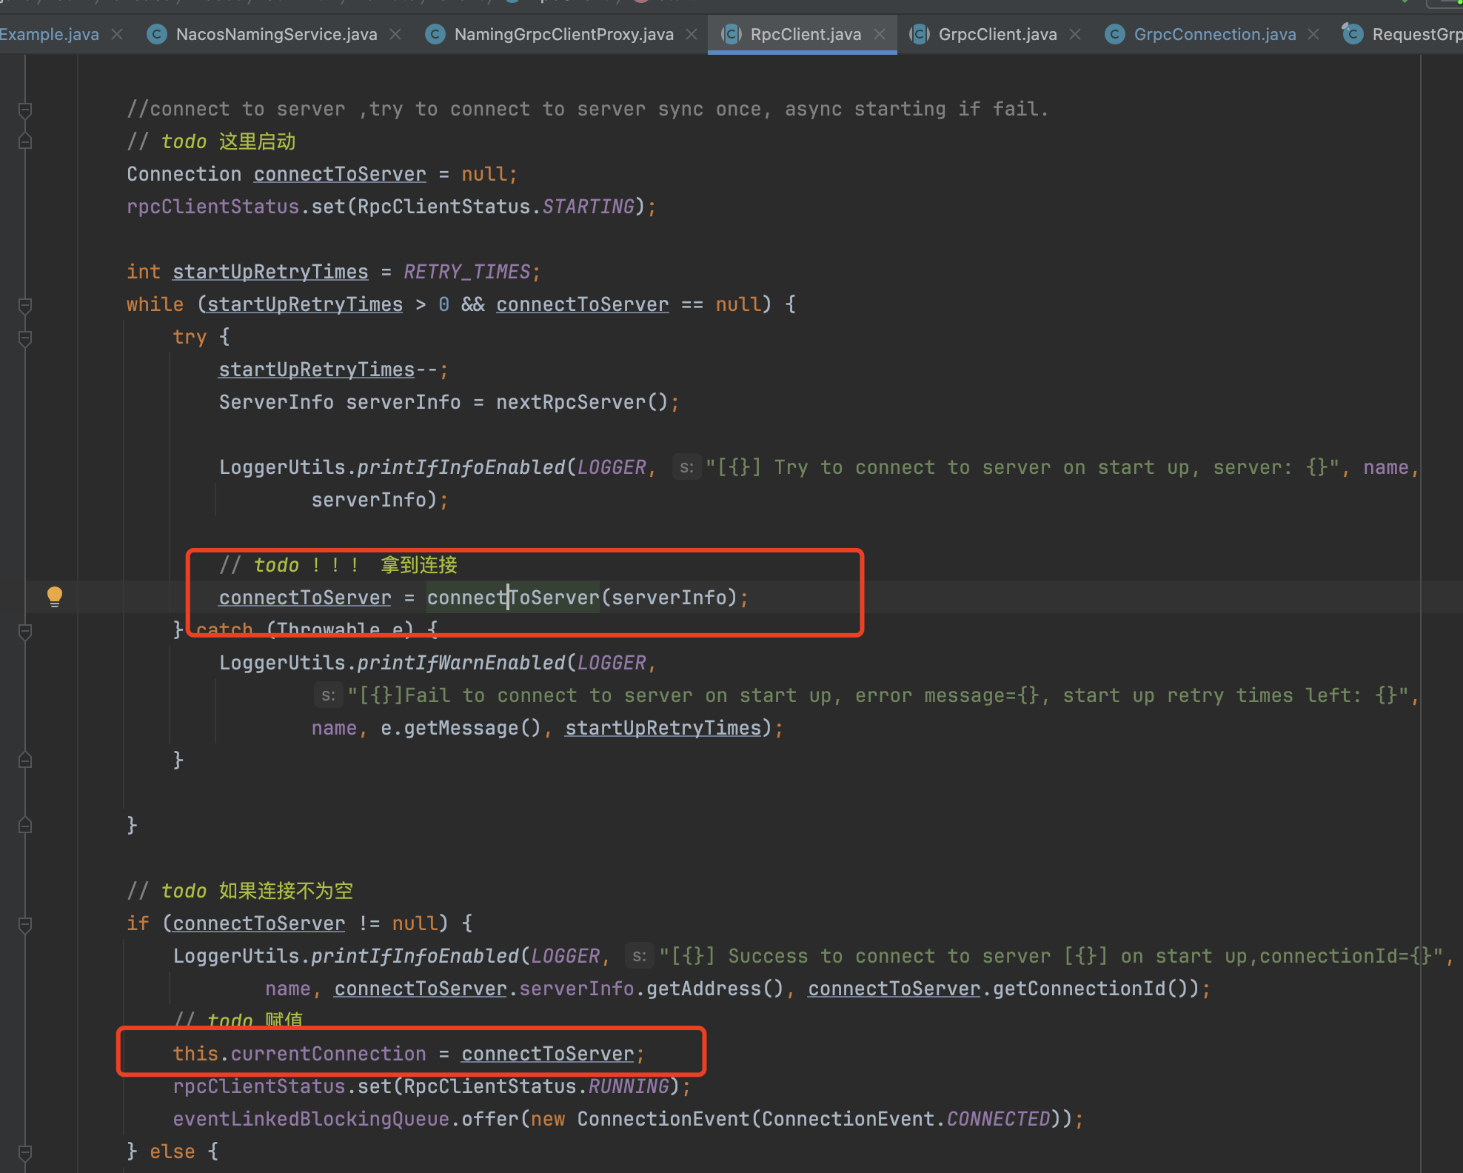Close the NamingGrpcClientProxy.java tab

click(x=692, y=34)
